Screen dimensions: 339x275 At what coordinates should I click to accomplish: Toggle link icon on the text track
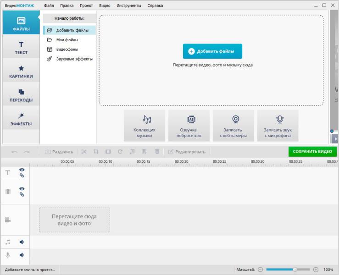pyautogui.click(x=22, y=176)
